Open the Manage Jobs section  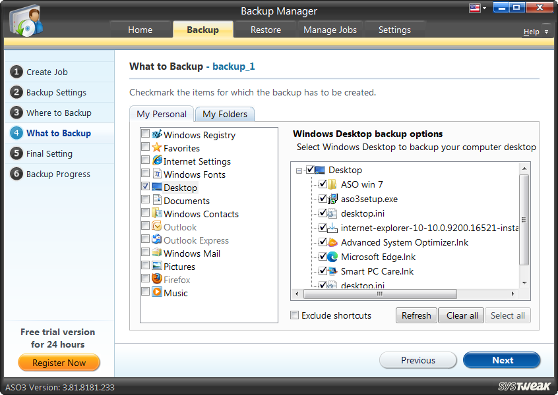pyautogui.click(x=329, y=30)
